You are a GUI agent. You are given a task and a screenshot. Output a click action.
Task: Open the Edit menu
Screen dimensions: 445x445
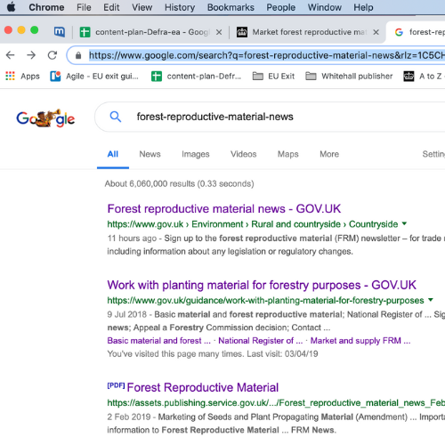111,7
